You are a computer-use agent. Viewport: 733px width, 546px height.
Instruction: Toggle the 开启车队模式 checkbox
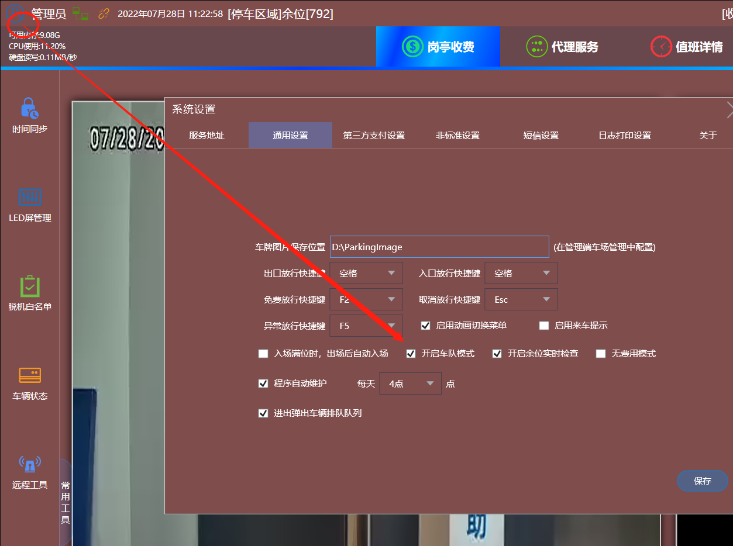tap(411, 354)
